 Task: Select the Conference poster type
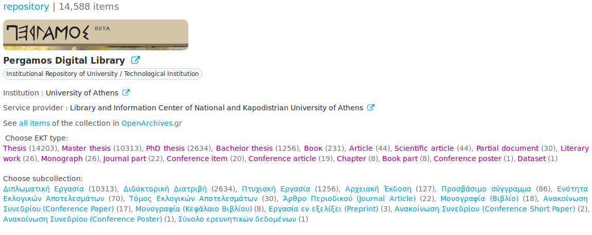tap(467, 159)
